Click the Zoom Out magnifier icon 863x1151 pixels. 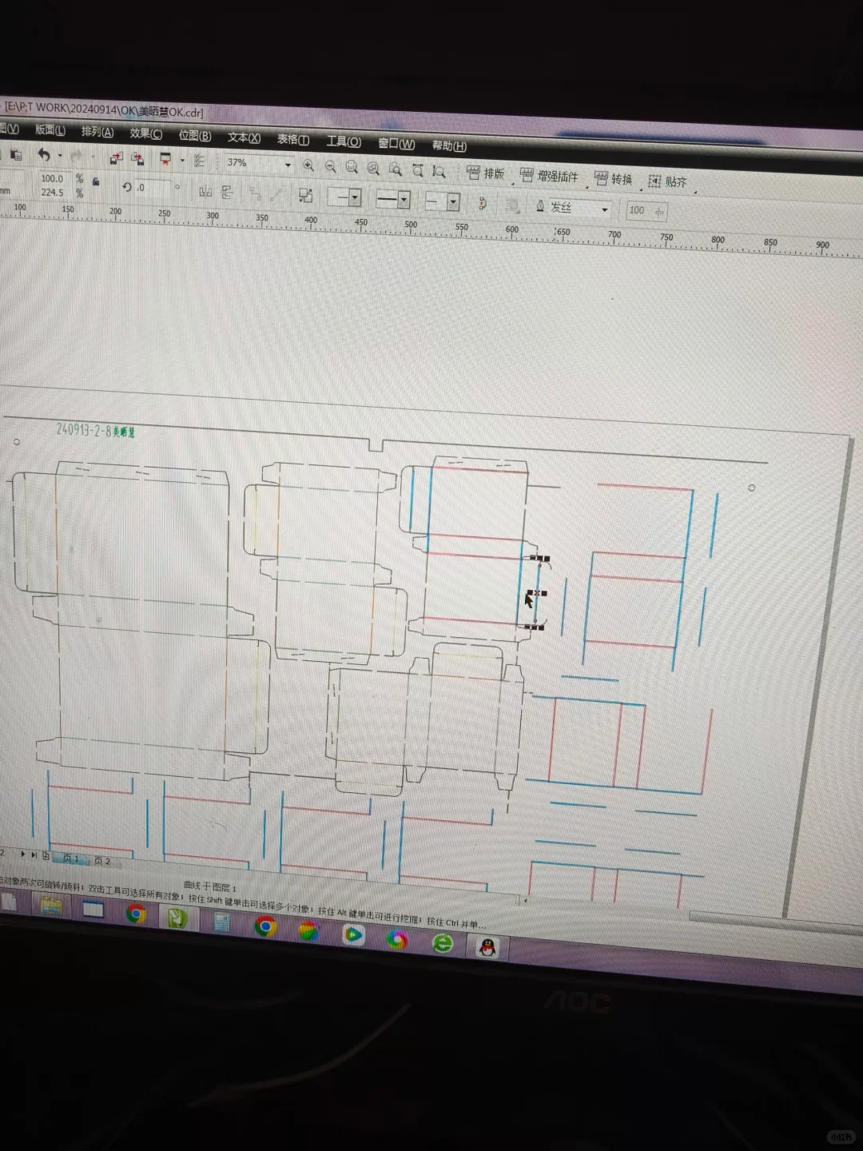click(x=330, y=166)
